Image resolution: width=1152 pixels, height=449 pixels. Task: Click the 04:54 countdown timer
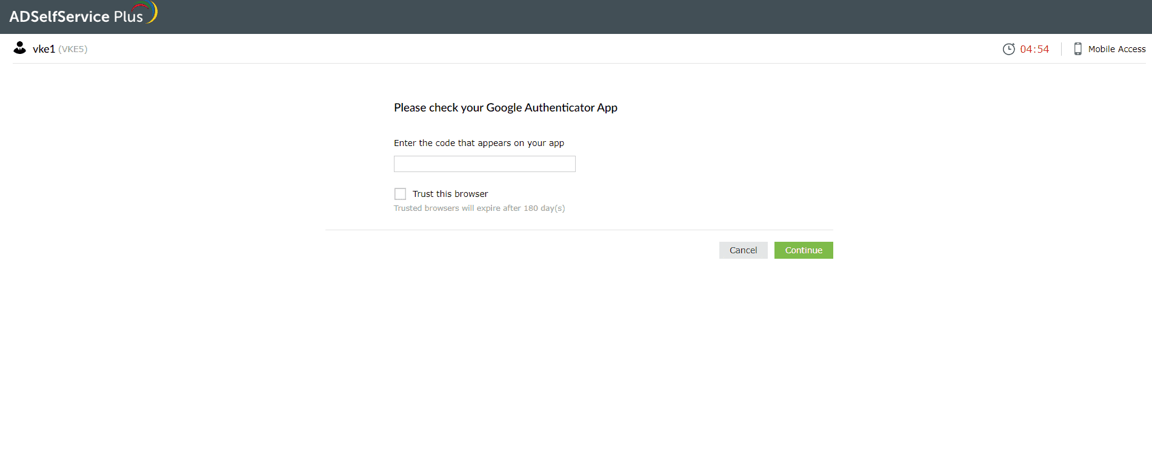pyautogui.click(x=1034, y=49)
